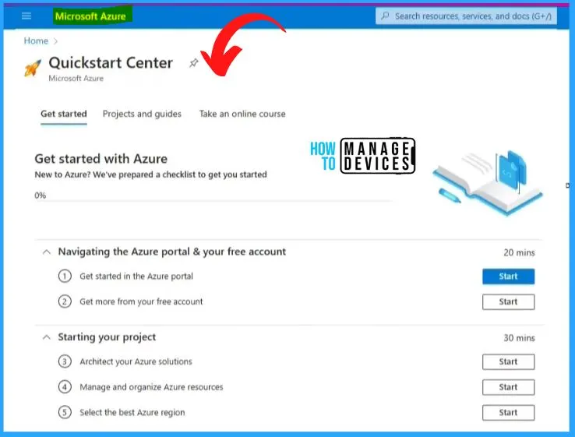Screen dimensions: 575x437
Task: Click 'Manage and organize Azure resources' text
Action: click(x=151, y=387)
